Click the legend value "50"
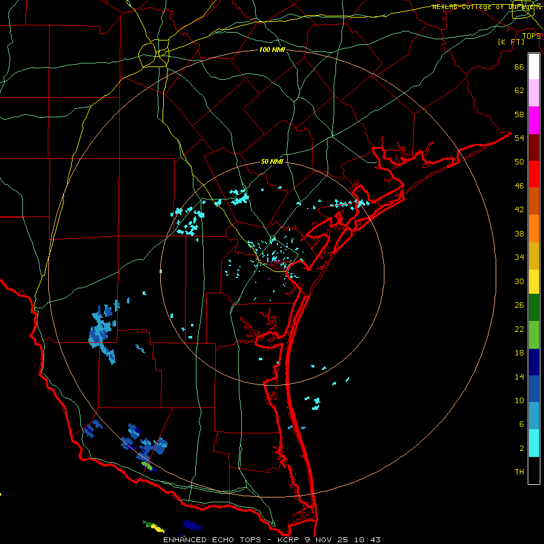The width and height of the screenshot is (544, 544). 519,161
